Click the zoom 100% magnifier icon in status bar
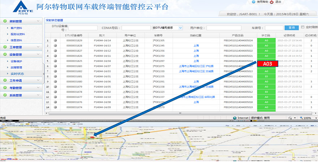The image size is (318, 162). [x=301, y=118]
